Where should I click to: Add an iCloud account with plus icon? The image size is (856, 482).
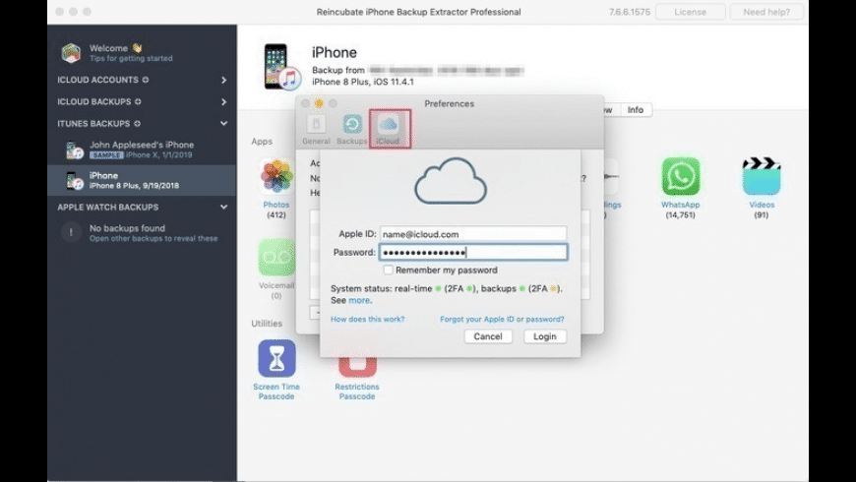pyautogui.click(x=146, y=80)
